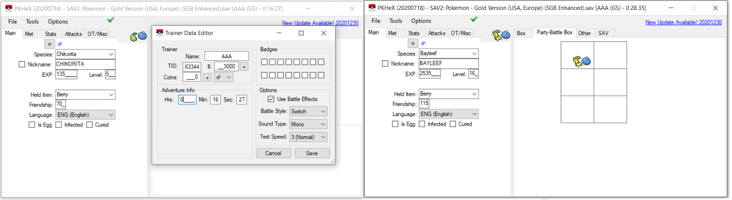This screenshot has width=732, height=200.
Task: Open the Tools menu in the Chikorita window
Action: [x=32, y=22]
